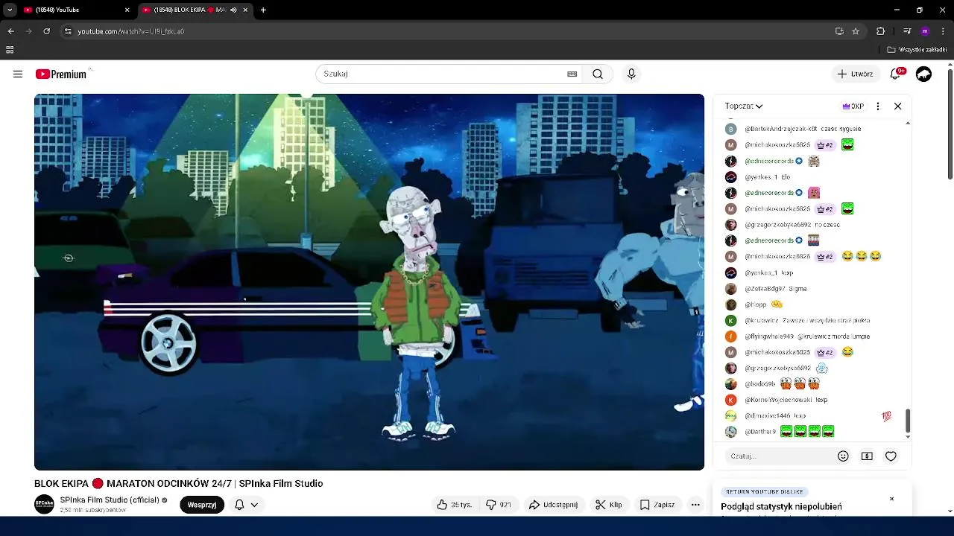Open the Chrome profile avatar

925,31
